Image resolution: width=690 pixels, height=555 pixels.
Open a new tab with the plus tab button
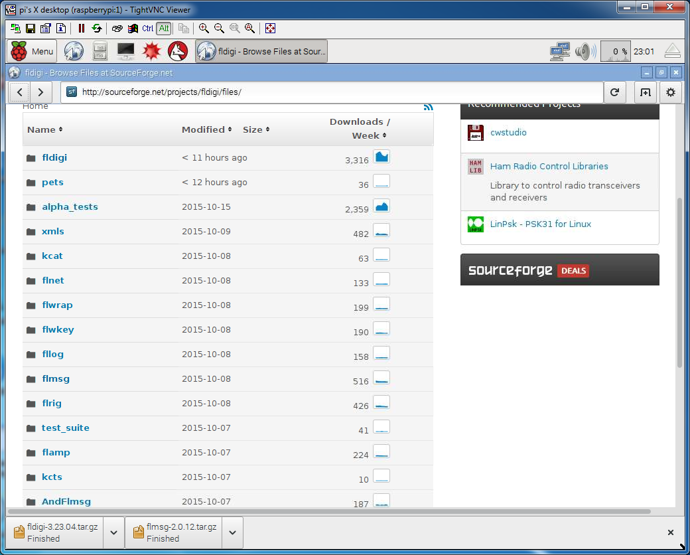[645, 92]
